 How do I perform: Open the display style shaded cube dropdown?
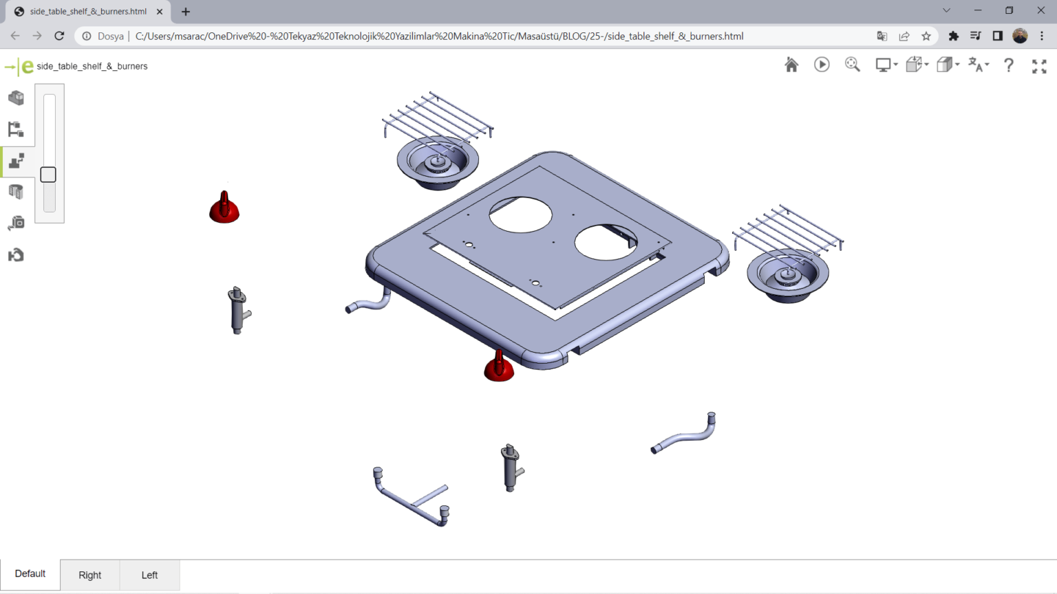tap(948, 65)
